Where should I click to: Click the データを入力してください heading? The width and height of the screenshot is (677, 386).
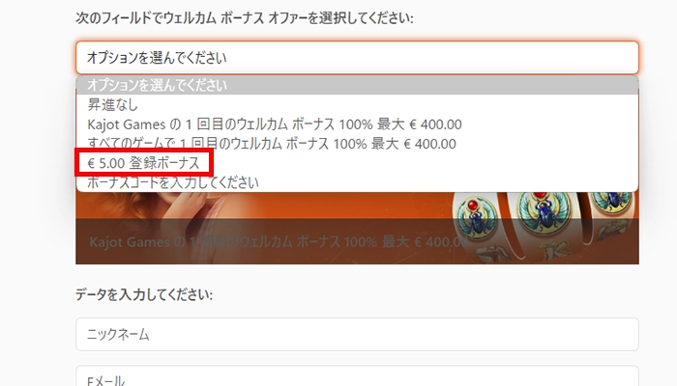coord(144,294)
